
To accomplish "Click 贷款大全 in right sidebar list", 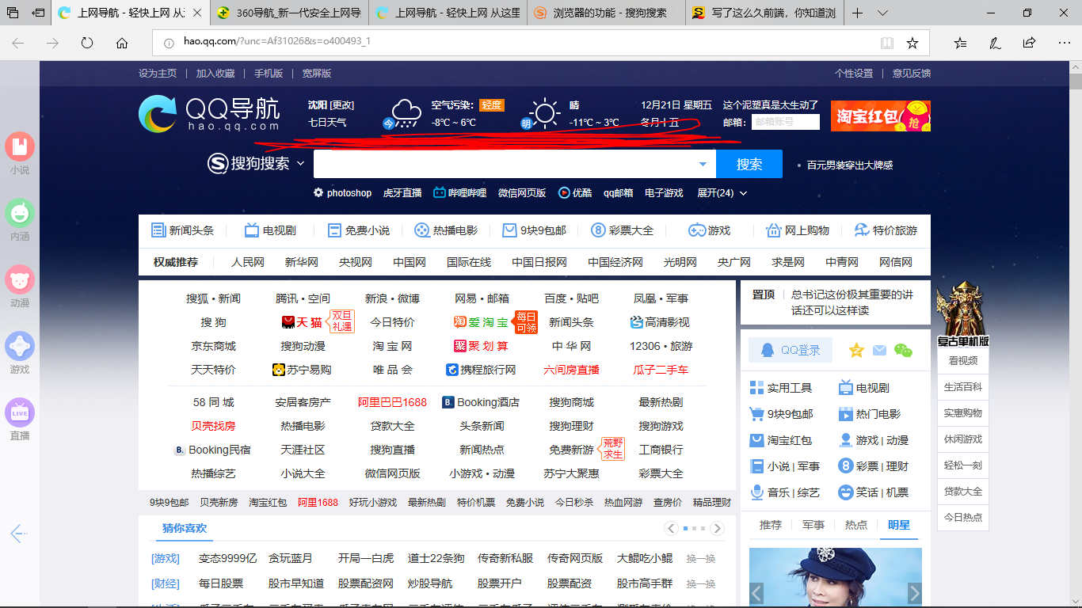I will tap(962, 491).
